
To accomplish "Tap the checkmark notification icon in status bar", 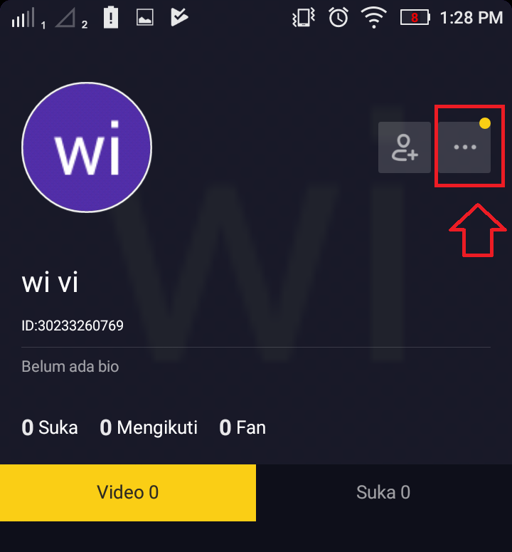I will click(179, 18).
